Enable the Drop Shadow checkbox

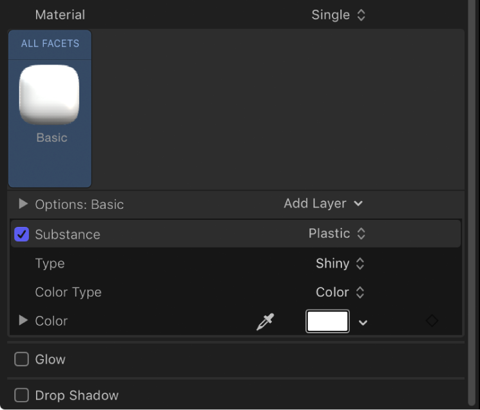point(22,395)
